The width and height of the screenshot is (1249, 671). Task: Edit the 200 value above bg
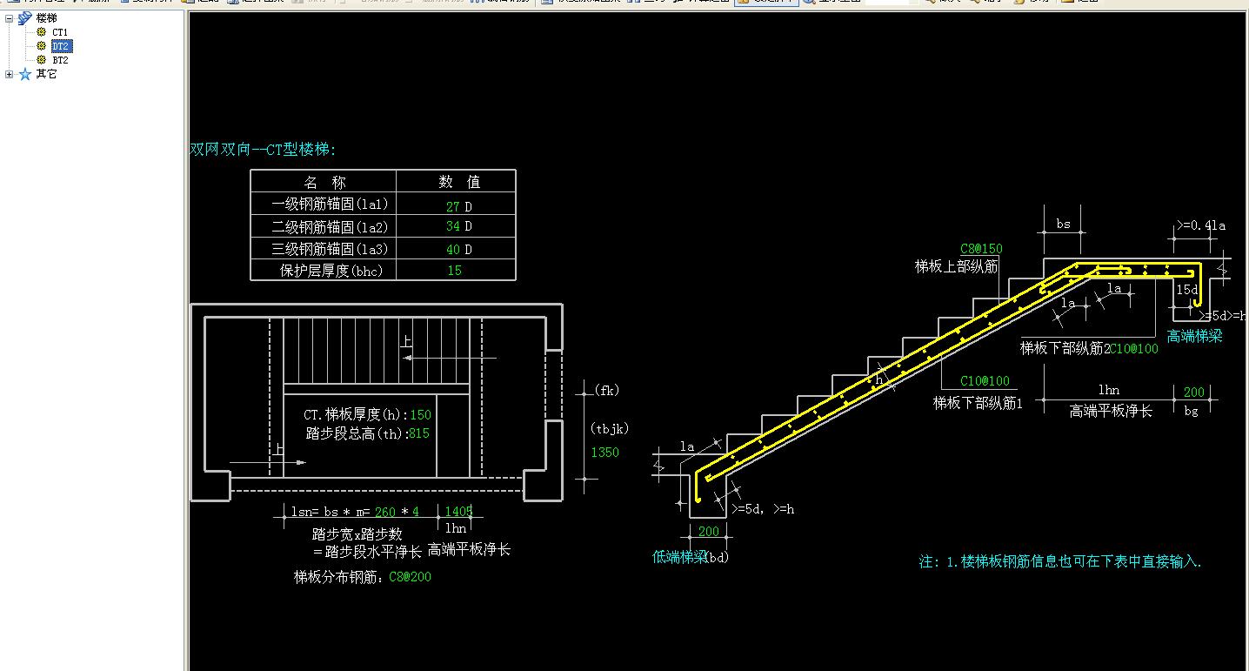(1194, 393)
